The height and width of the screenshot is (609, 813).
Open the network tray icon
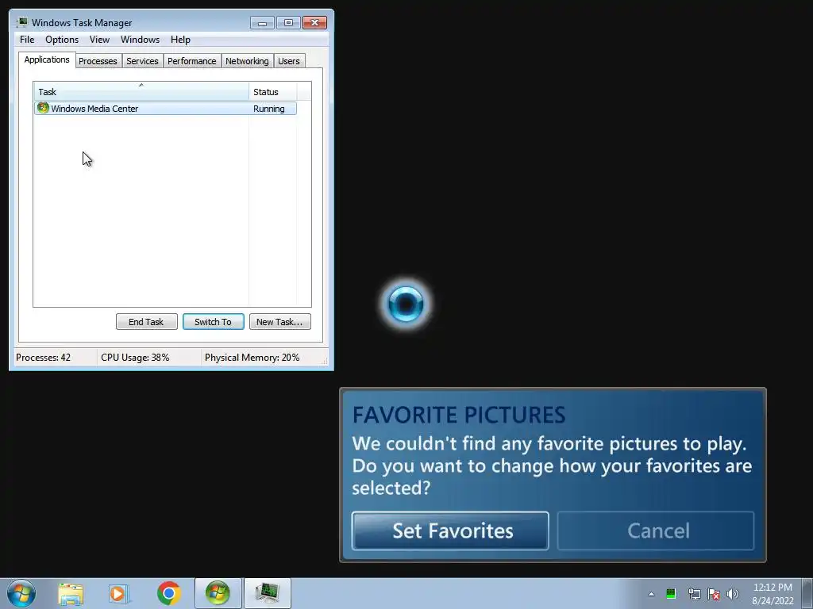[694, 594]
